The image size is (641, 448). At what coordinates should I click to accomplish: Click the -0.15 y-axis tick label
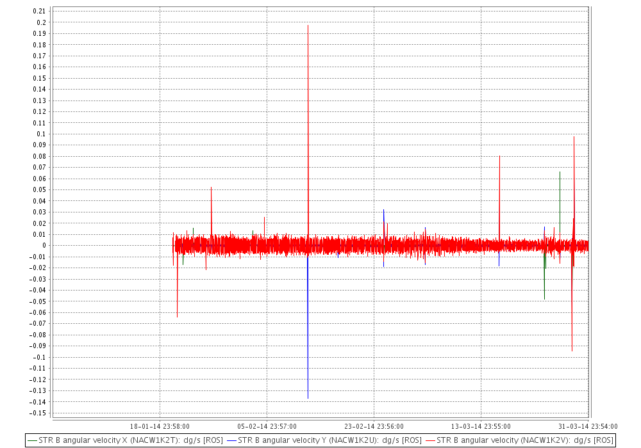point(38,413)
